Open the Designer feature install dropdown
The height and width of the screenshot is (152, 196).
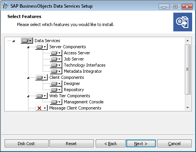click(x=56, y=83)
